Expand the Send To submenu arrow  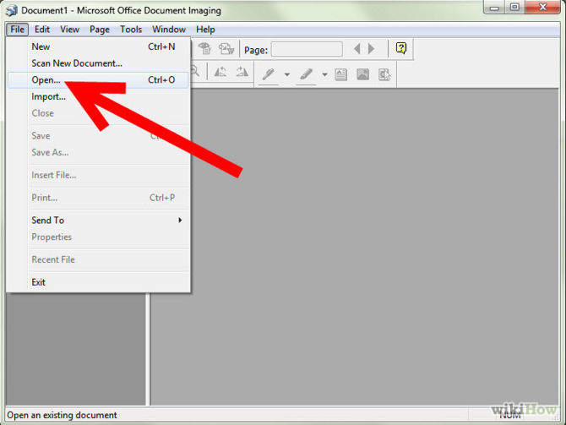(x=180, y=220)
